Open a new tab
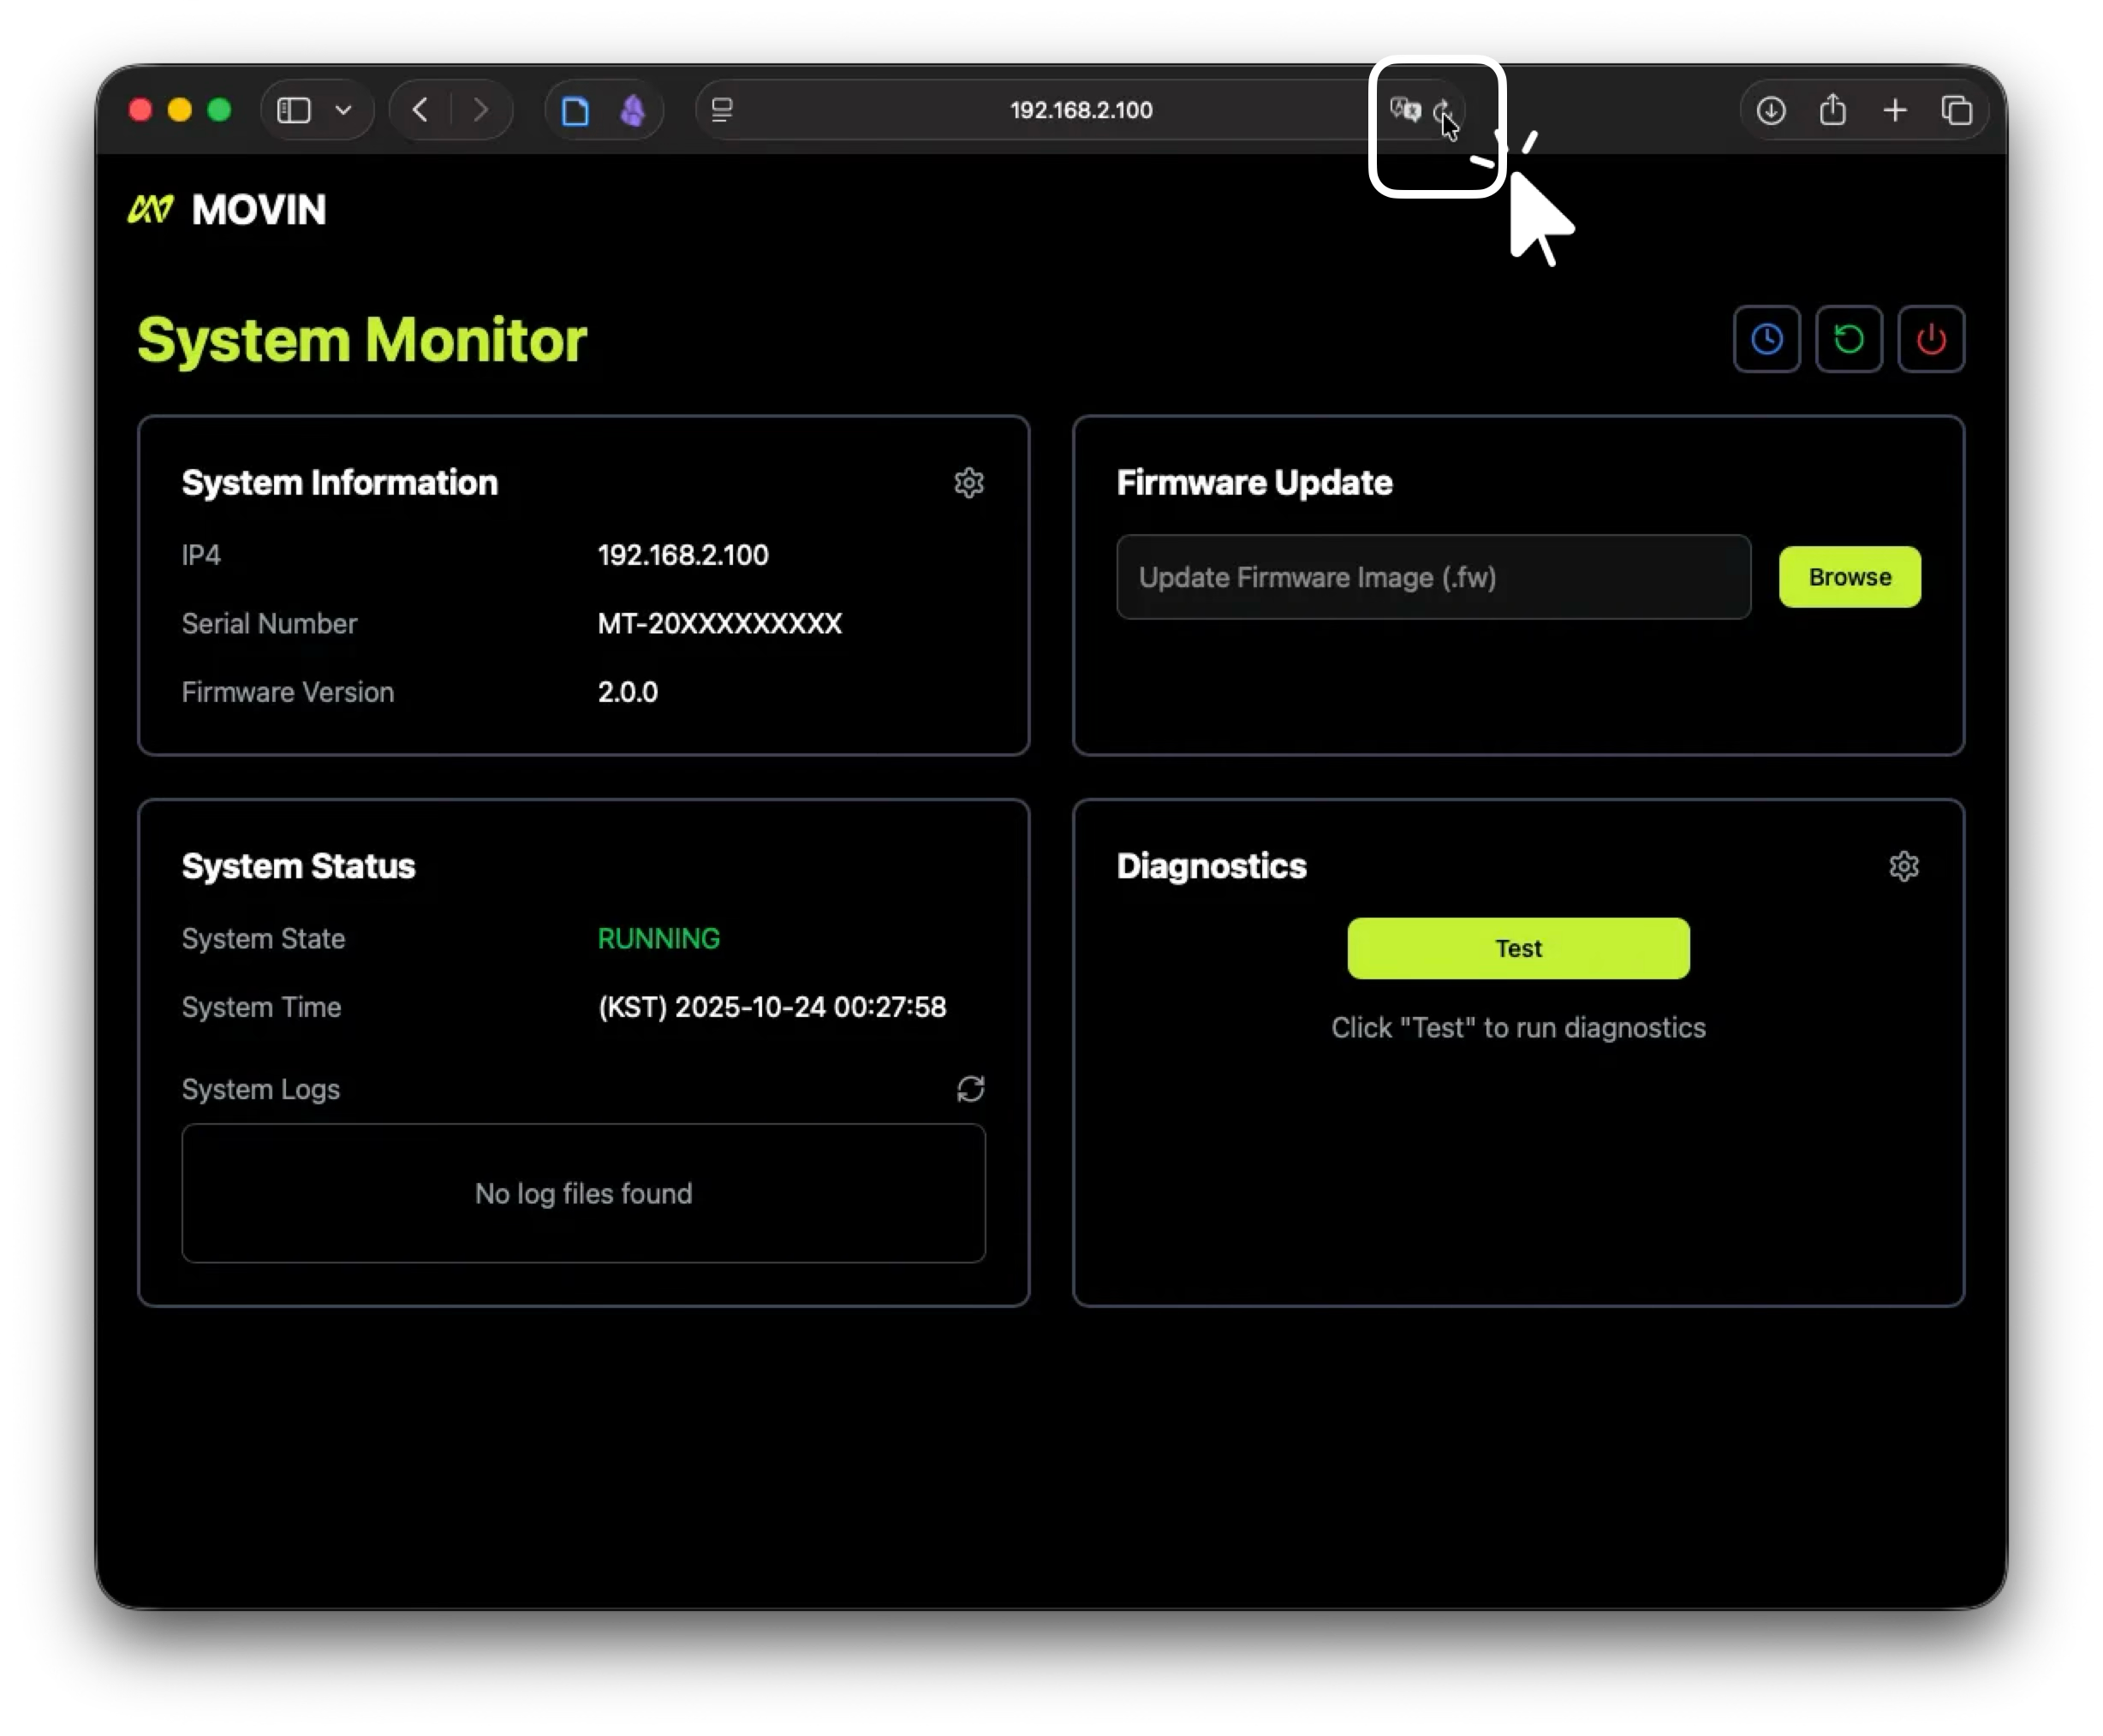2103x1736 pixels. point(1894,110)
